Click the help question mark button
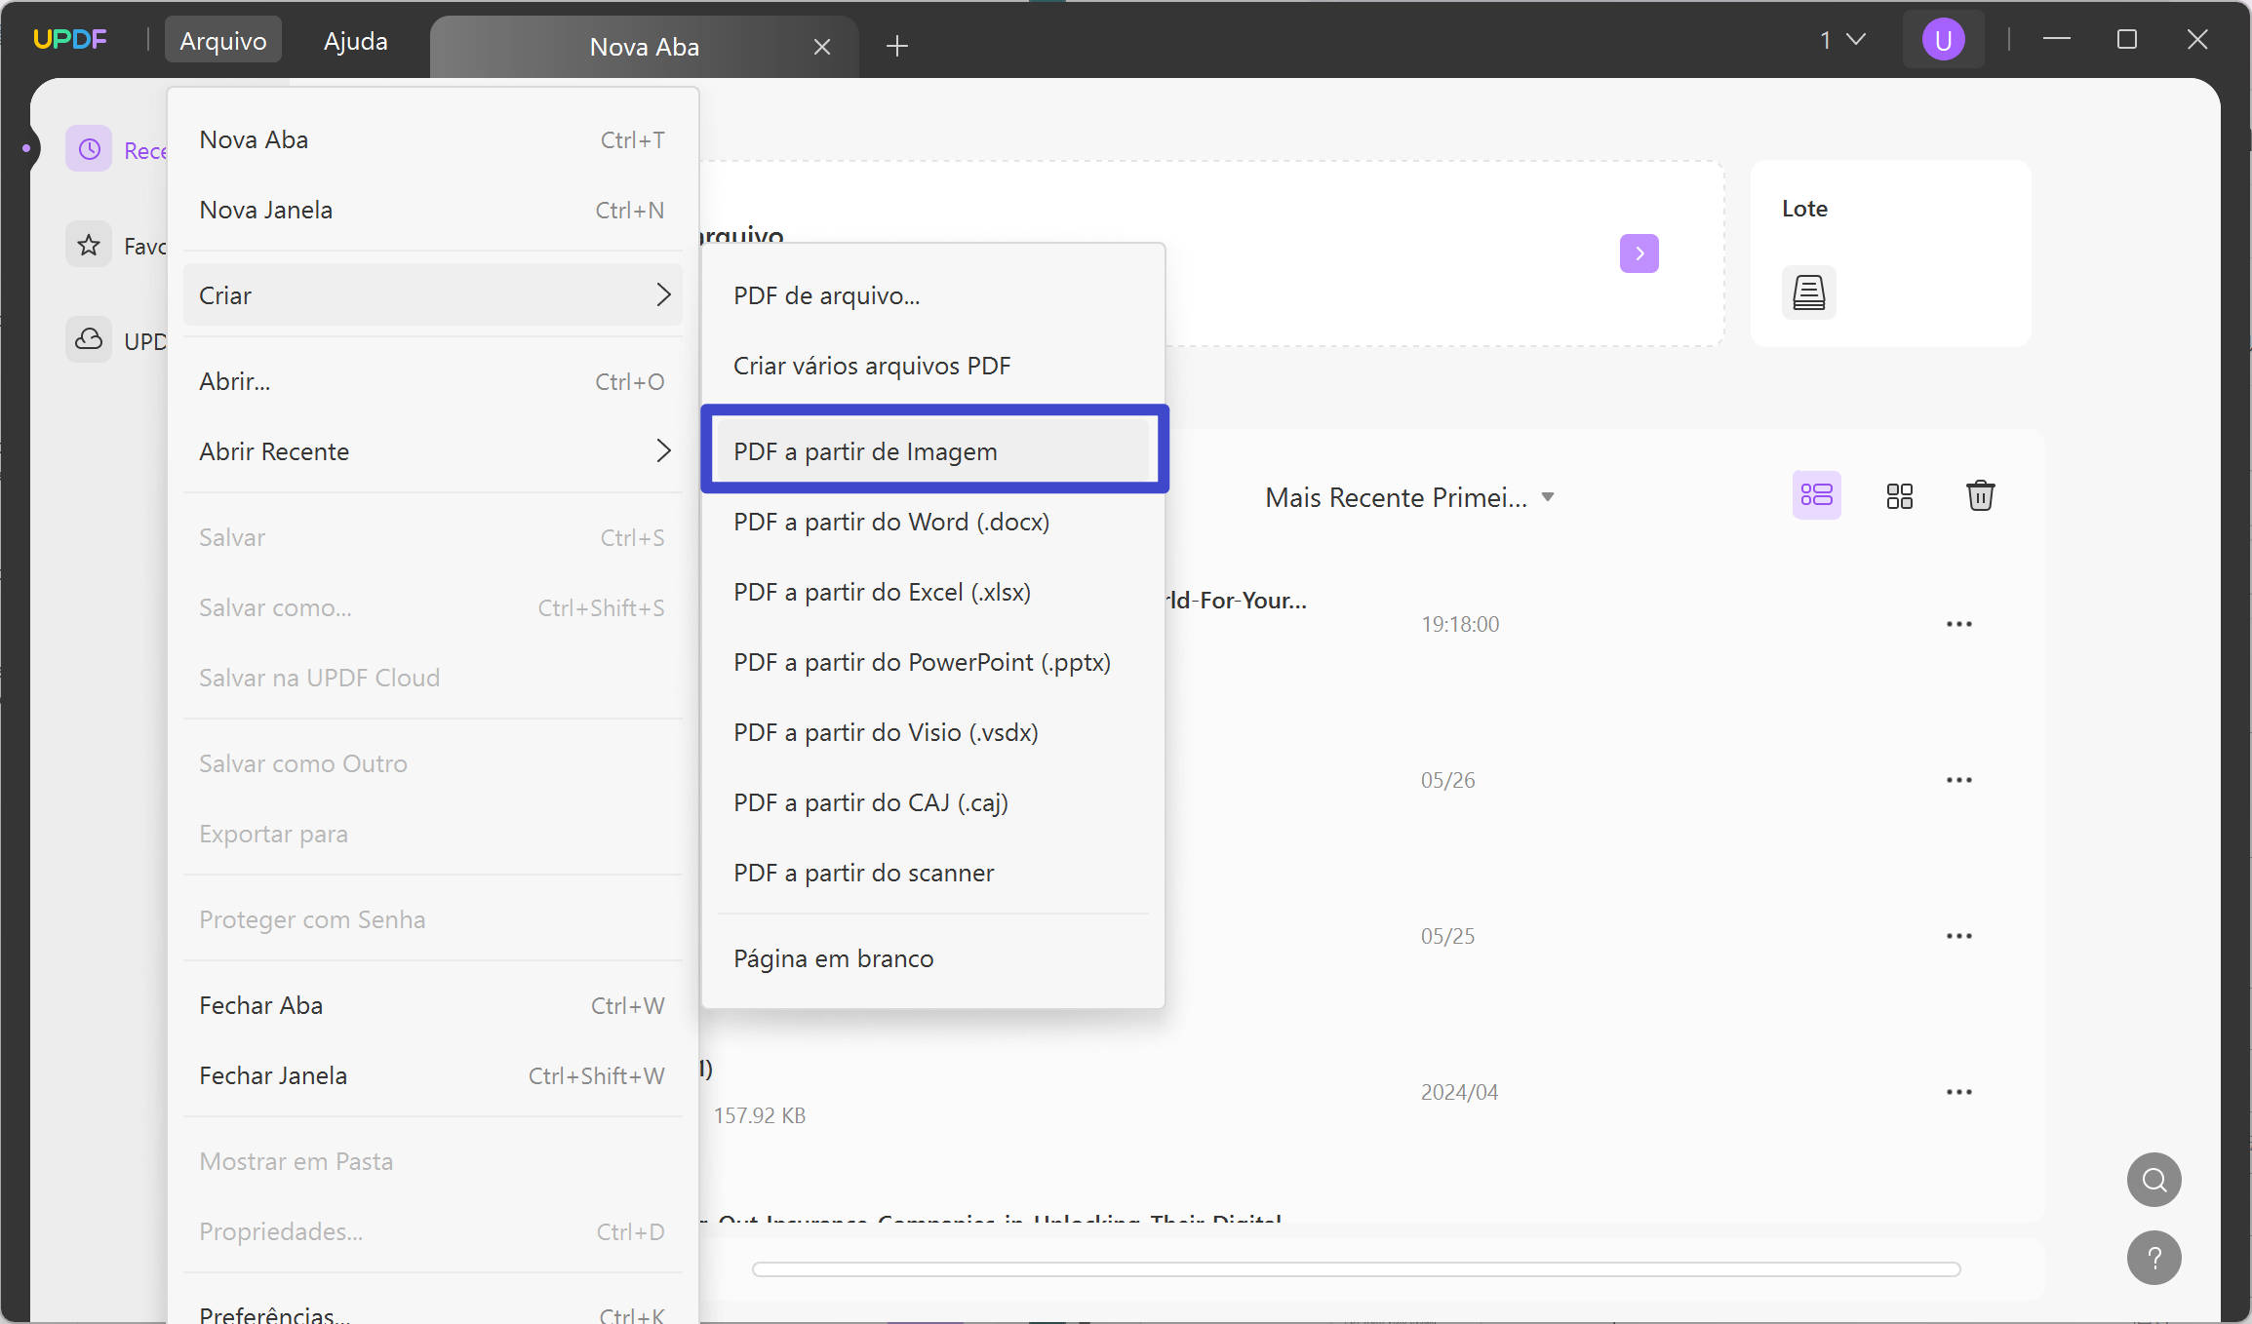Viewport: 2252px width, 1324px height. (2153, 1258)
